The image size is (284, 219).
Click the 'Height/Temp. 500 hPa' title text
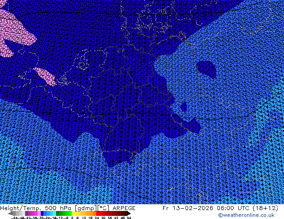(34, 208)
